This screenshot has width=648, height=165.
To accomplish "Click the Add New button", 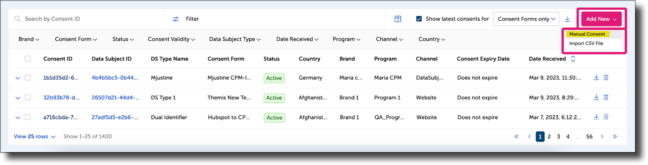I will coord(601,19).
